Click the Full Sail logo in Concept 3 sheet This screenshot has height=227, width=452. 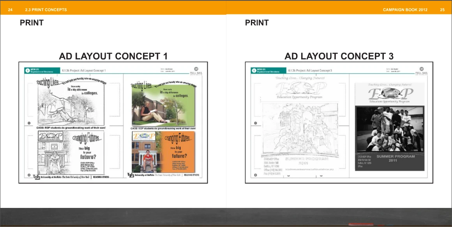pos(422,71)
